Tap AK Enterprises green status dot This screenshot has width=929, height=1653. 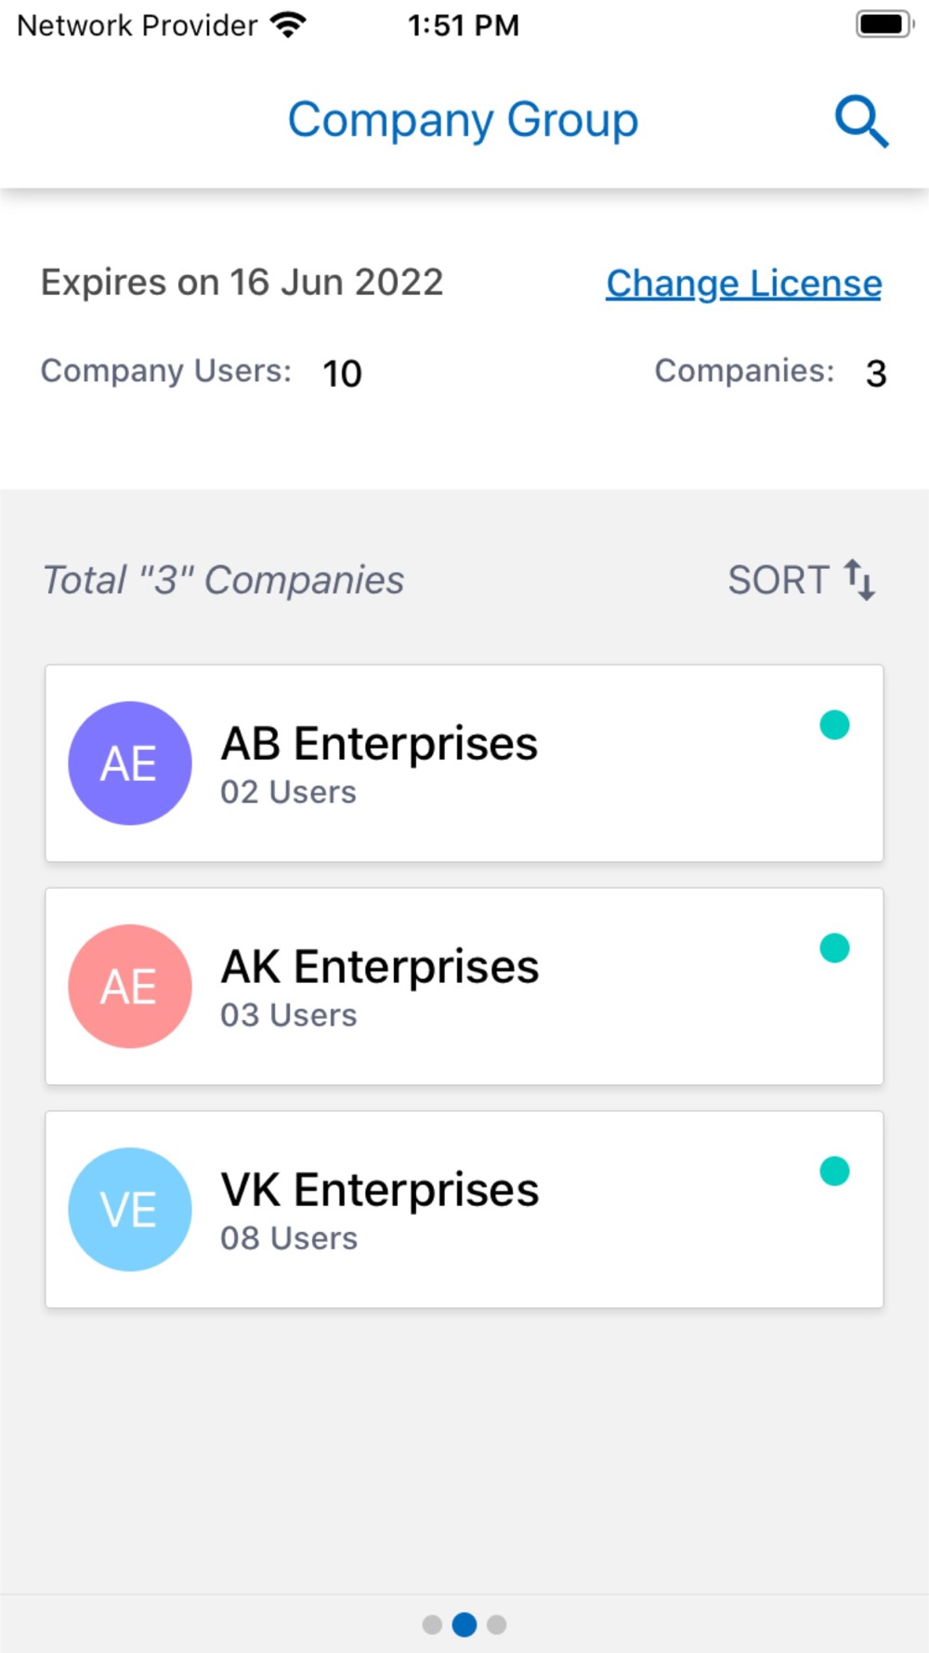834,947
